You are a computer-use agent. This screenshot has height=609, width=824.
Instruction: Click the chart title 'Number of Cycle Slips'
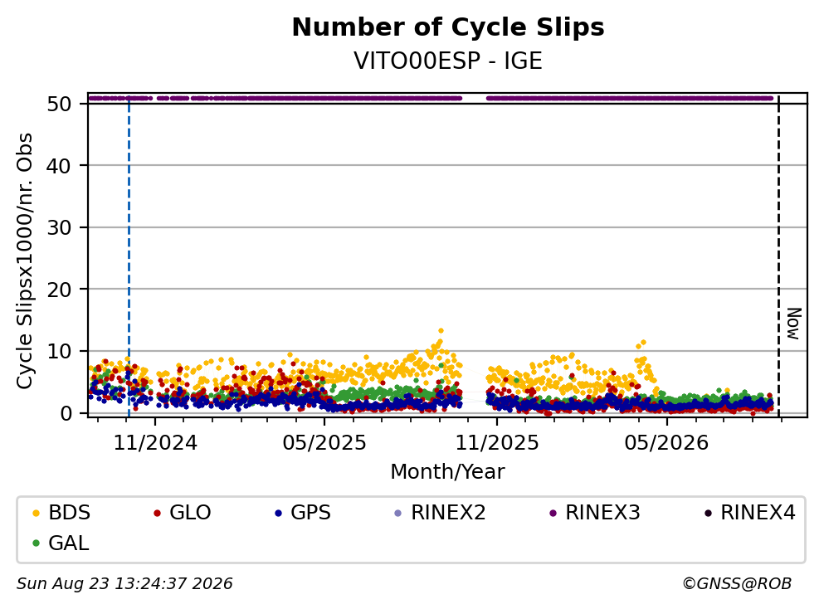(x=448, y=27)
